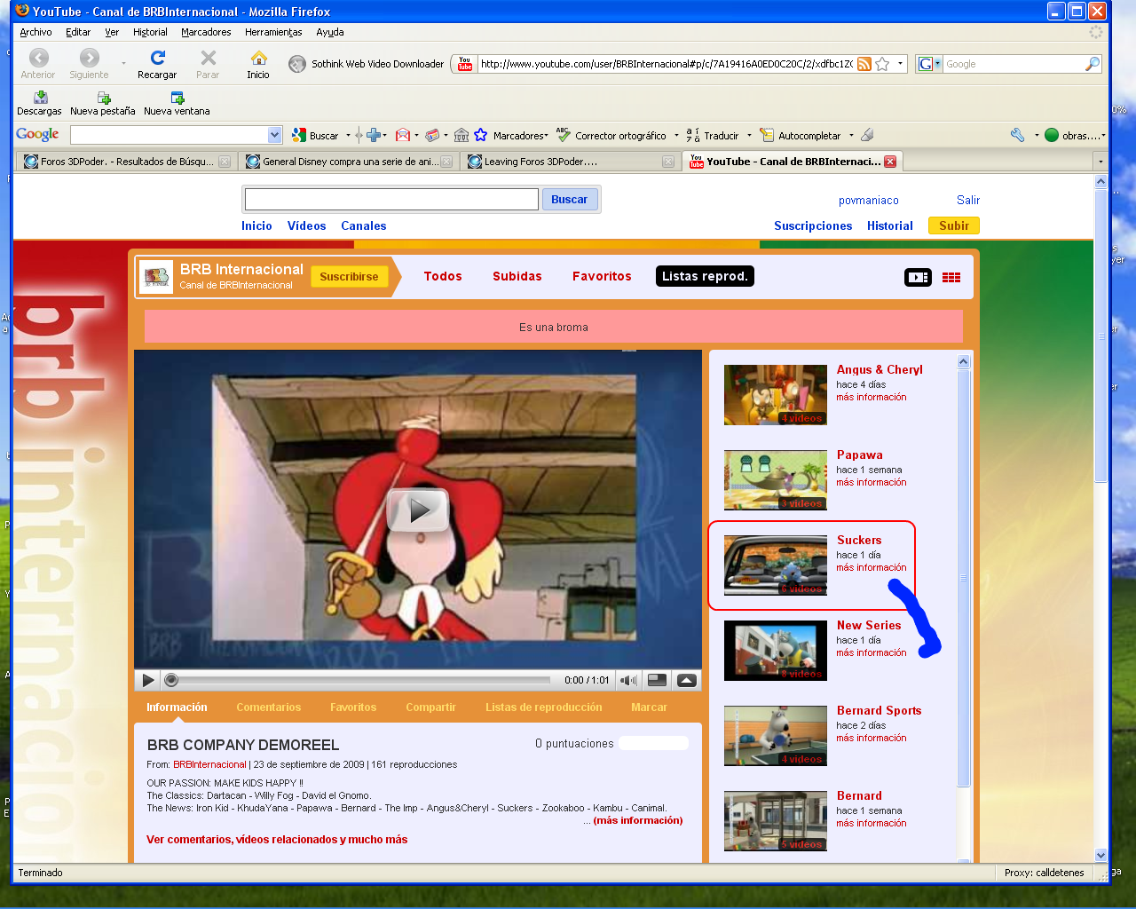Screen dimensions: 1136x909
Task: Open the back/forward history dropdown
Action: point(123,64)
